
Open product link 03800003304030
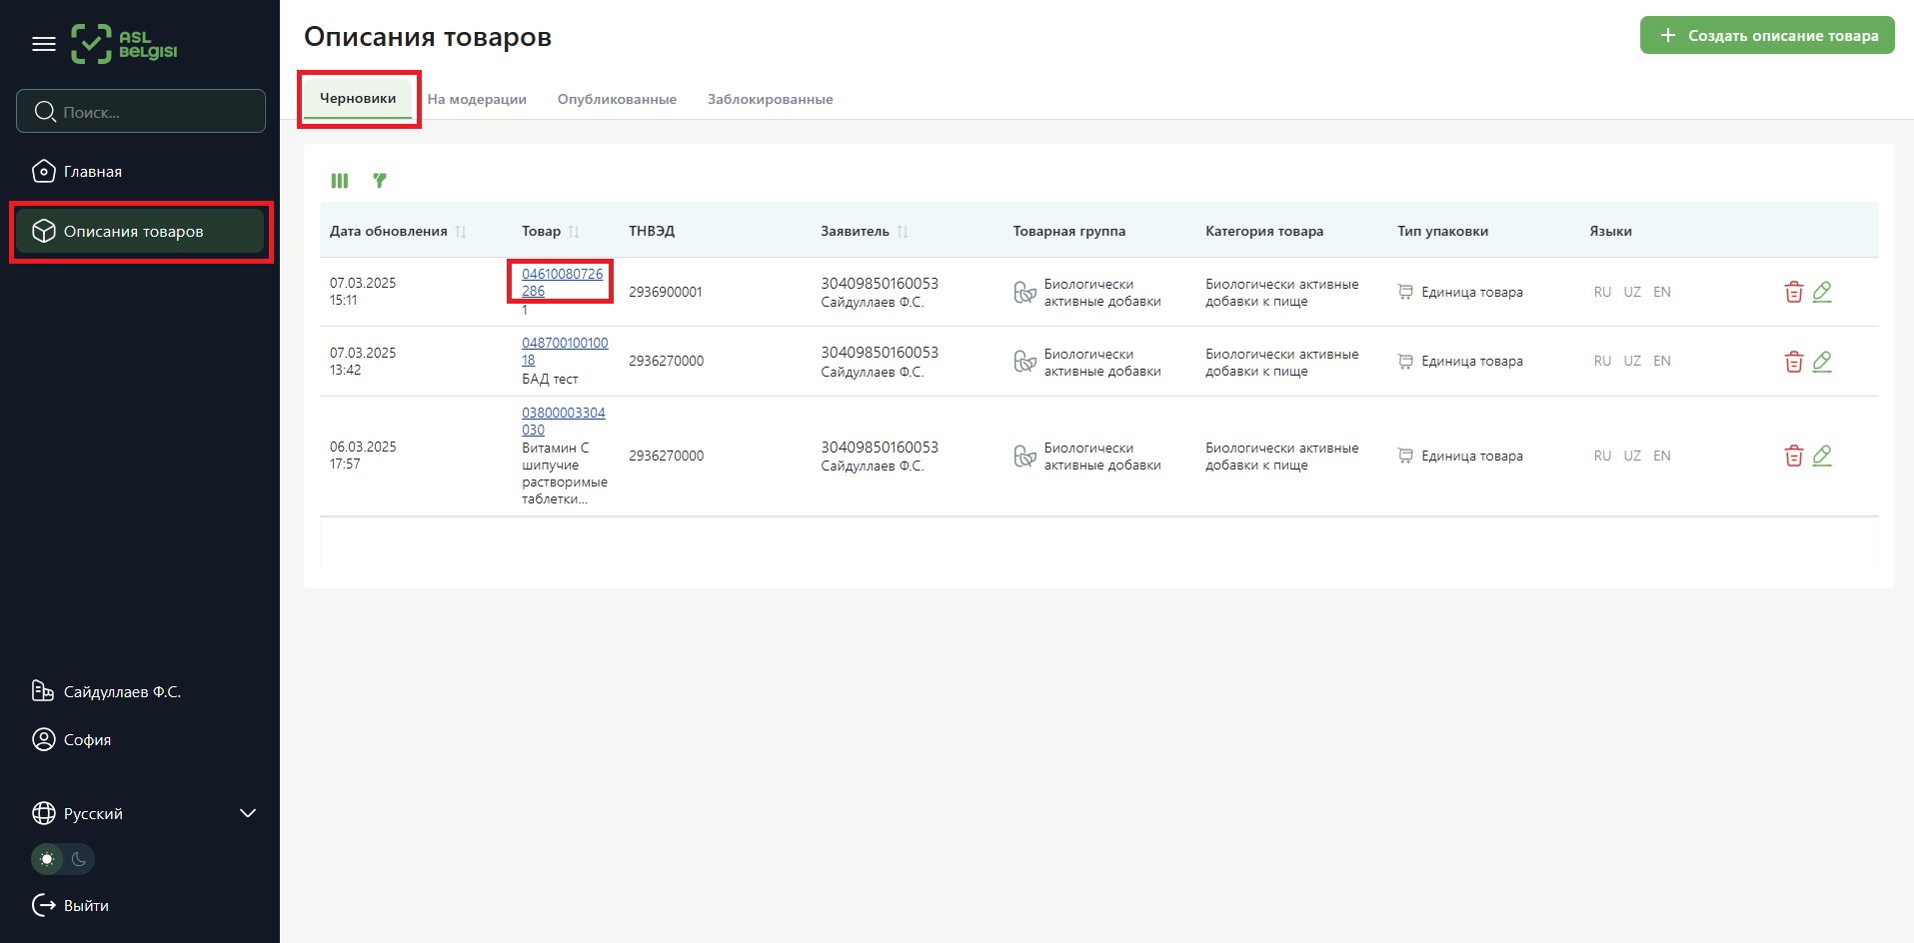[563, 421]
